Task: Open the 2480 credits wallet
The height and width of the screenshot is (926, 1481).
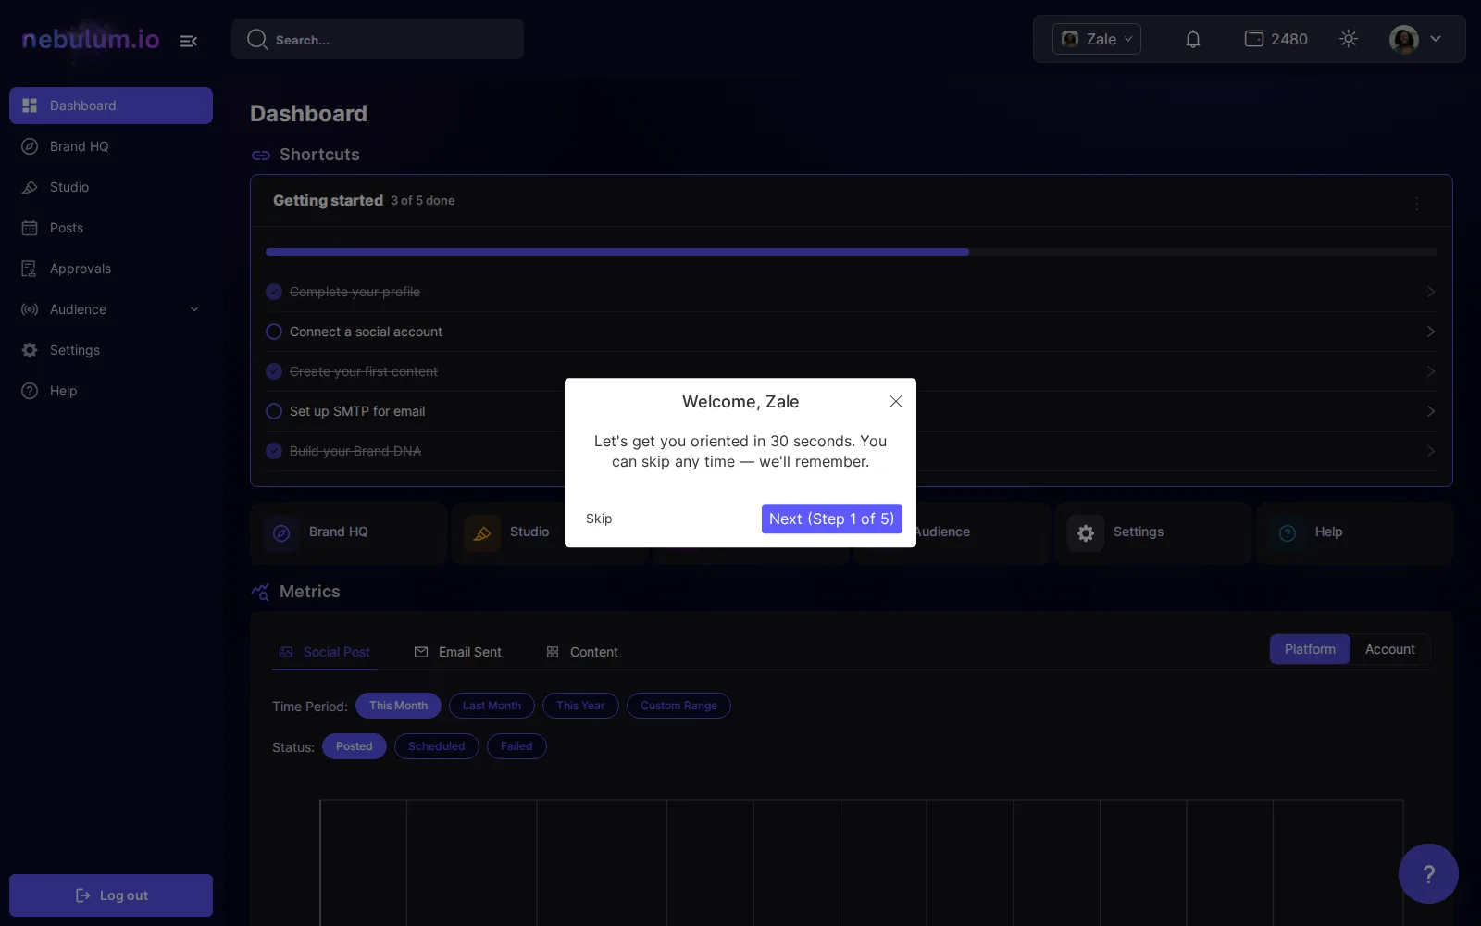Action: [x=1276, y=39]
